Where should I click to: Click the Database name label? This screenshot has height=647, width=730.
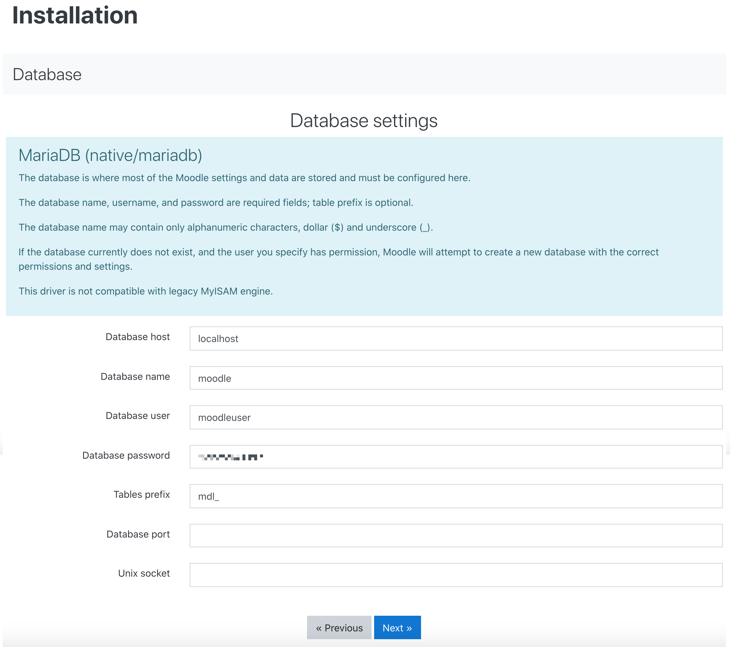[x=135, y=376]
